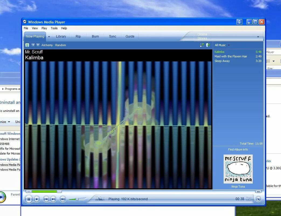Screen dimensions: 281x216
Task: Click the Windows Media Player title icon
Action: coord(25,22)
